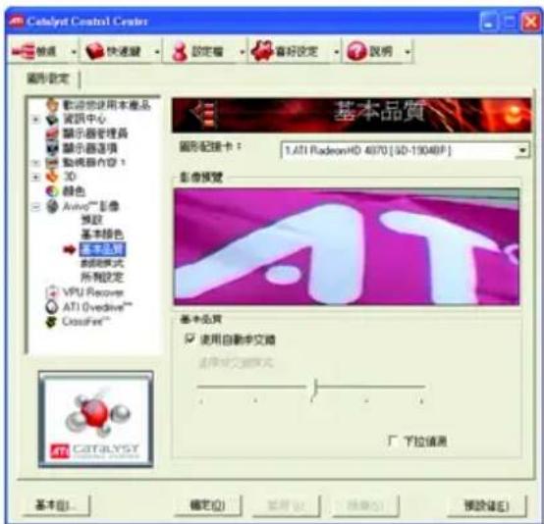Click the Hotkeys (快速鍵) cube icon
This screenshot has height=524, width=544.
click(95, 51)
